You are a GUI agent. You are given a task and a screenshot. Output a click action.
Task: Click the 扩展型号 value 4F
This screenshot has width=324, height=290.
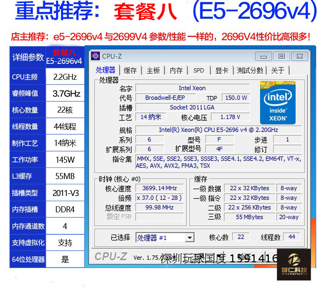[x=219, y=149]
